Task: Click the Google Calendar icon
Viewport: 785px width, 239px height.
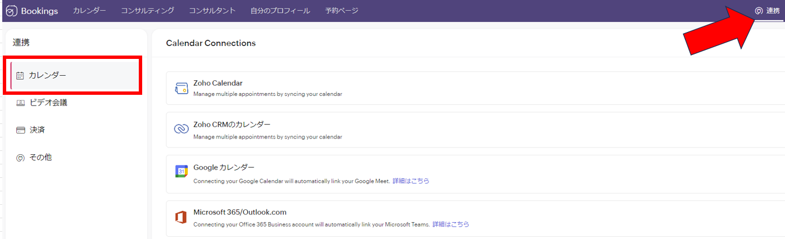Action: [x=181, y=172]
